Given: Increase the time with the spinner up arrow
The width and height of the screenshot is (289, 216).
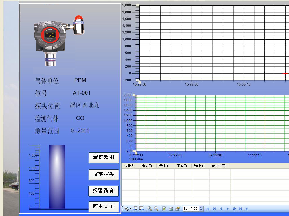Looking at the screenshot, I should 201,208.
